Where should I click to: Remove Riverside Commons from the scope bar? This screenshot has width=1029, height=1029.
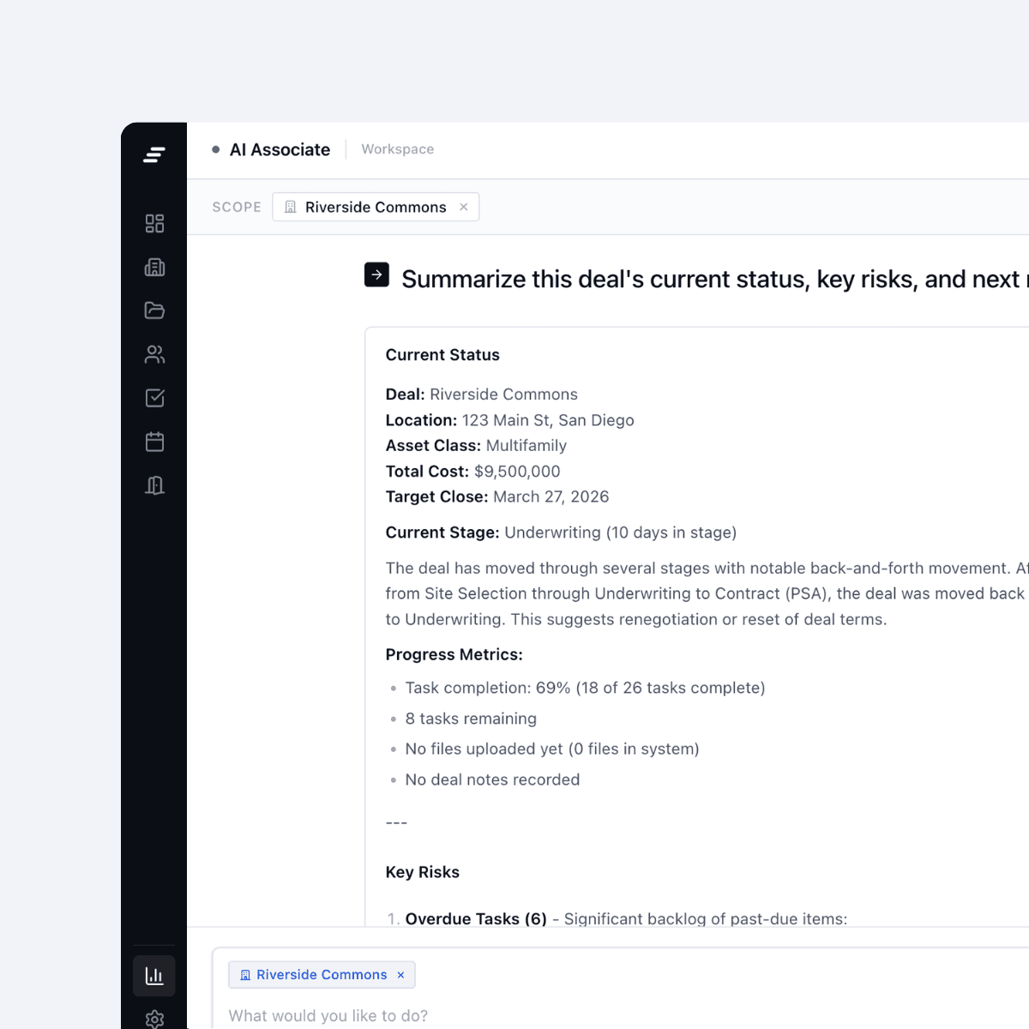click(464, 207)
